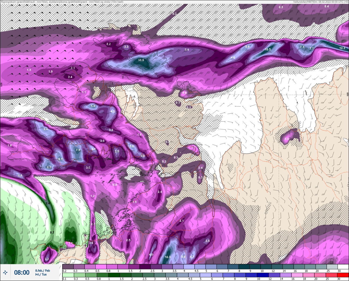Select the pale green 0.1 rain legend swatch

tap(68, 275)
